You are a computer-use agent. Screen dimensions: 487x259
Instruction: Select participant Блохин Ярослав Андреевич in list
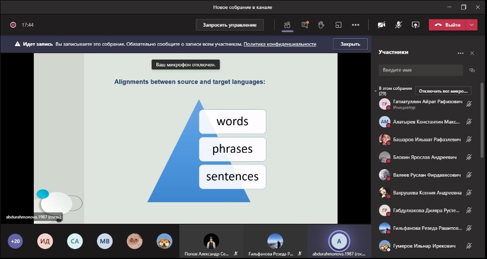424,157
